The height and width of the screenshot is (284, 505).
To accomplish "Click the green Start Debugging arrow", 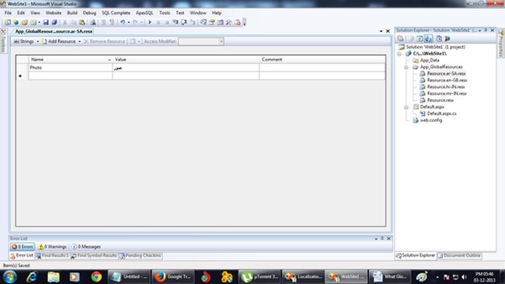I will tap(150, 23).
